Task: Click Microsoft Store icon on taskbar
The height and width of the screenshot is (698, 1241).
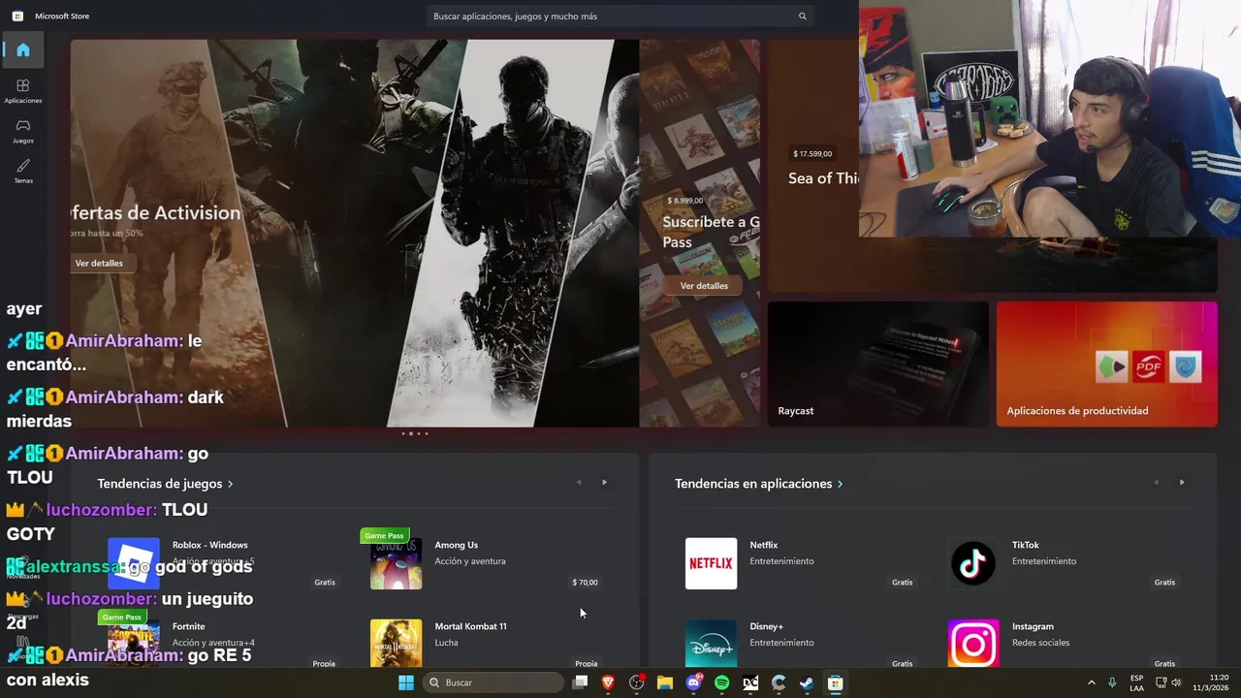Action: (x=835, y=682)
